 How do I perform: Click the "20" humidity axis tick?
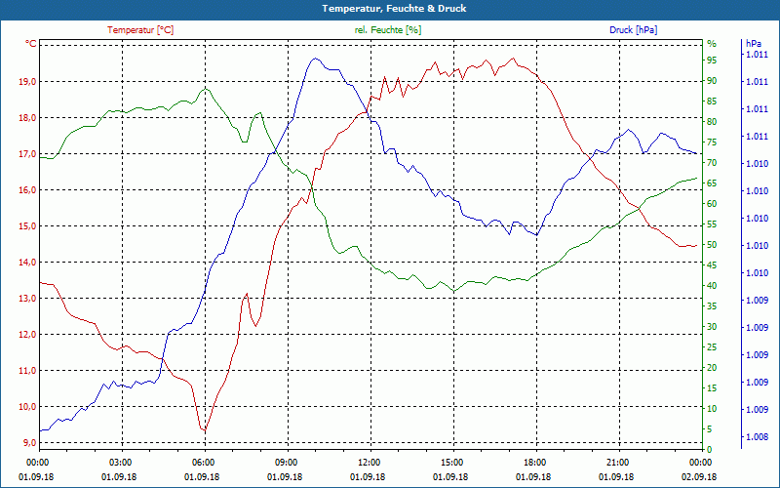712,368
